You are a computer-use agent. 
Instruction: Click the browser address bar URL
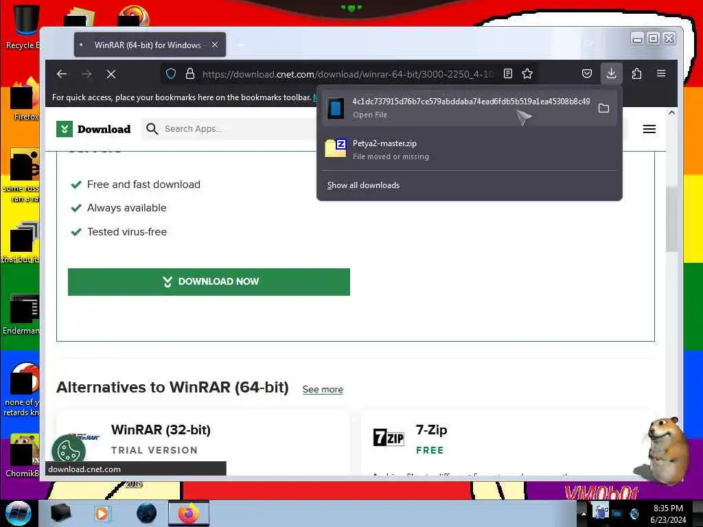[x=348, y=74]
